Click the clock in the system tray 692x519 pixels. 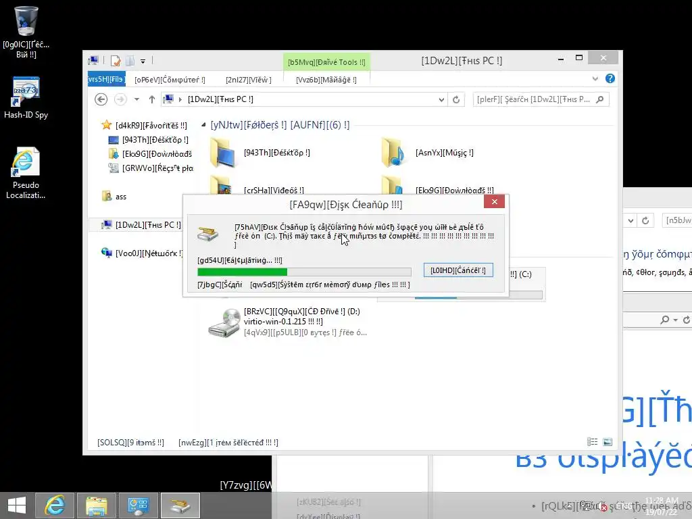pyautogui.click(x=661, y=506)
